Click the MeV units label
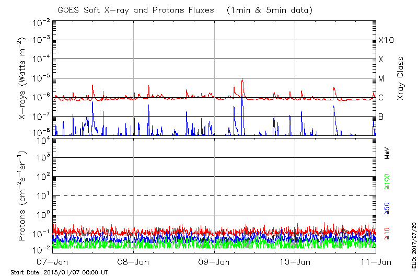The width and height of the screenshot is (418, 277). 387,154
